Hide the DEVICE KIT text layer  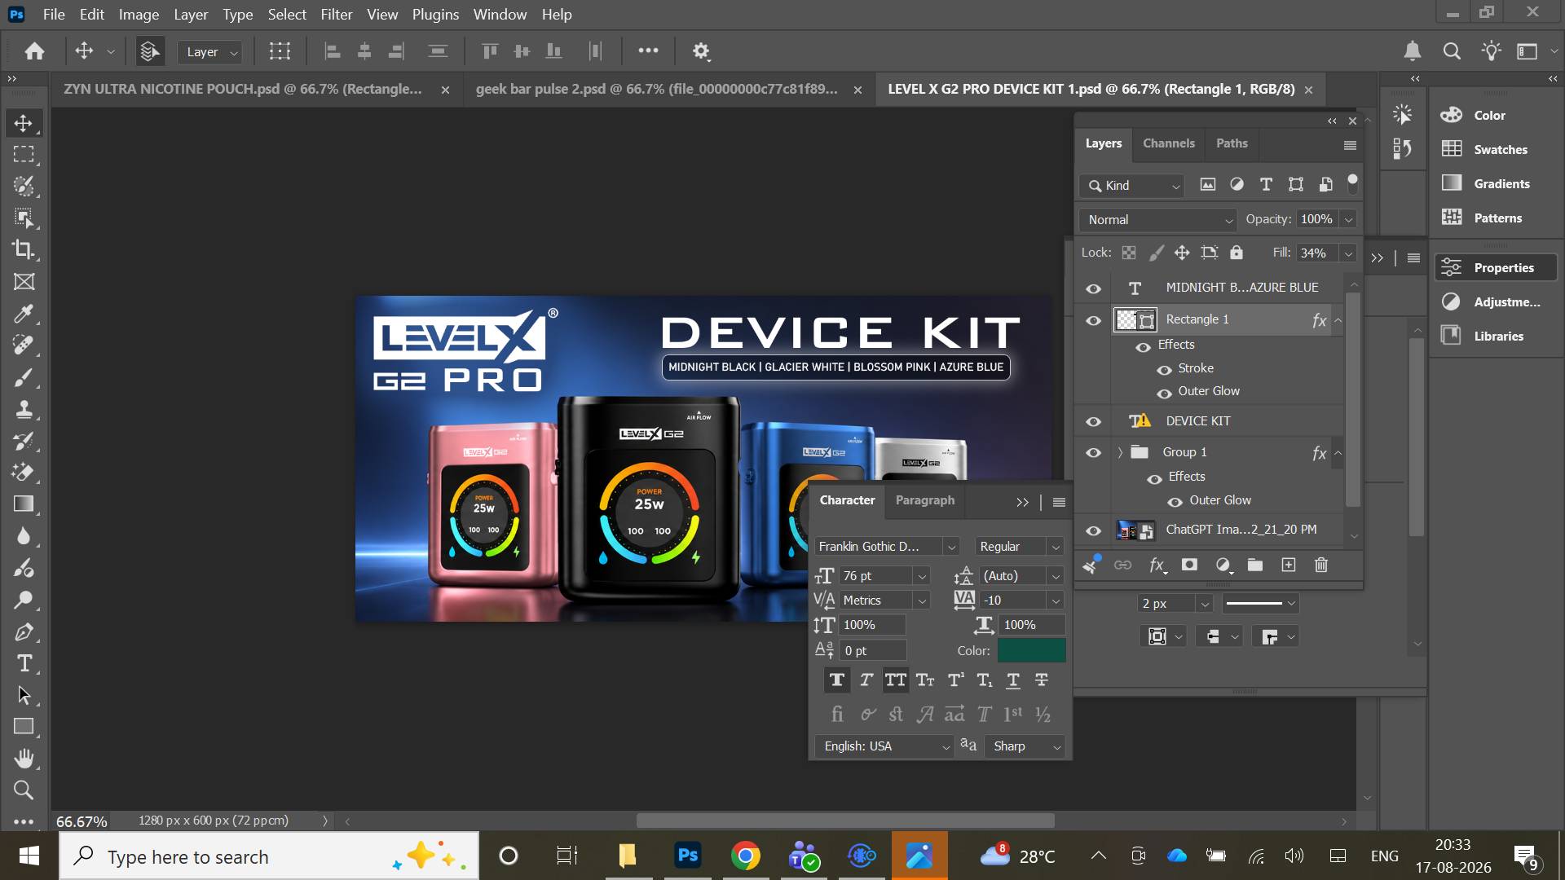click(x=1093, y=421)
